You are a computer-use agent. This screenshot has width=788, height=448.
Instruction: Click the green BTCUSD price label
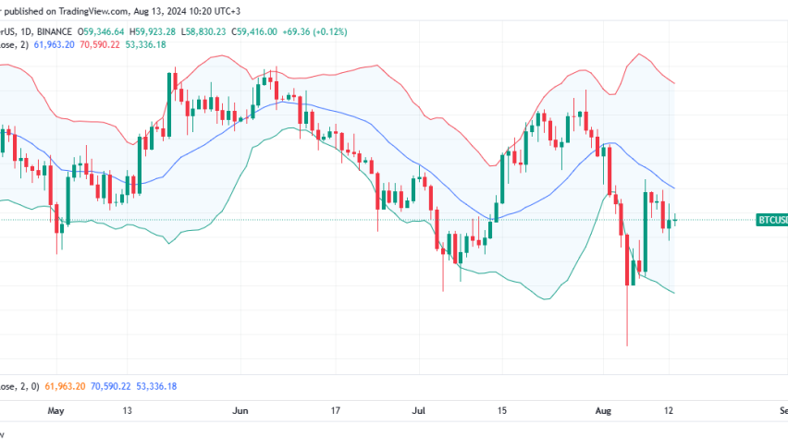tap(771, 220)
